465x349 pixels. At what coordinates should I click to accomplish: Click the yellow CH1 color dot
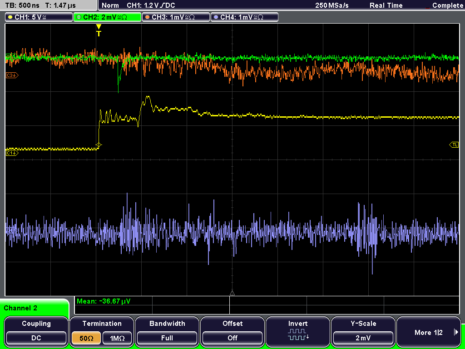pyautogui.click(x=10, y=17)
